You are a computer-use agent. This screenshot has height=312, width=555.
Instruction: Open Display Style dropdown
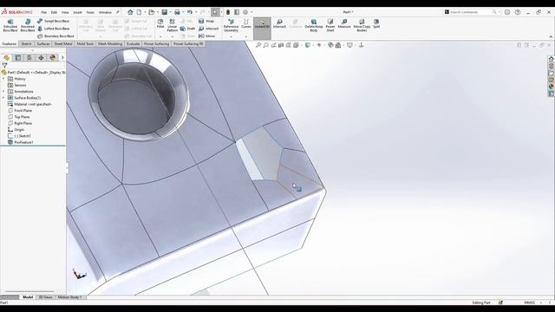[x=308, y=45]
